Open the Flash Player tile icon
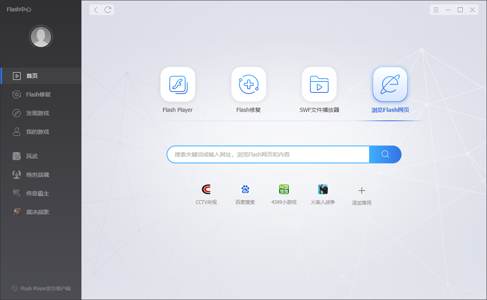This screenshot has width=487, height=300. [x=178, y=84]
